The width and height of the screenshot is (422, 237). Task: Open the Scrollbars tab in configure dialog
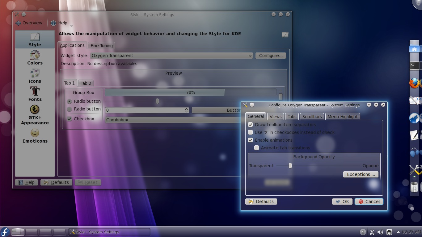coord(312,117)
